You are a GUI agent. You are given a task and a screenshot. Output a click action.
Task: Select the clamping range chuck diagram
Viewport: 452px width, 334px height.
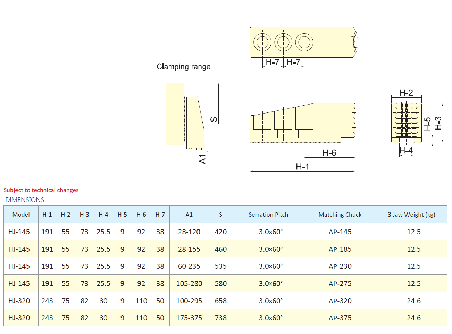[x=185, y=116]
